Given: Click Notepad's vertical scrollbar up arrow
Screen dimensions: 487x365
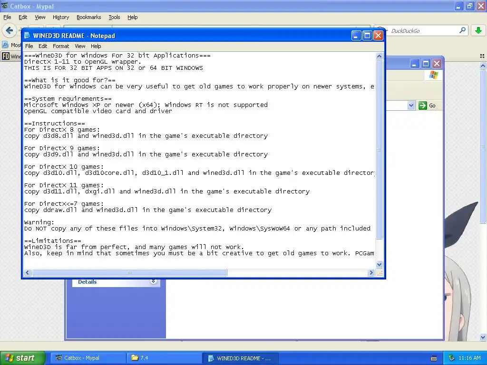Looking at the screenshot, I should click(379, 56).
